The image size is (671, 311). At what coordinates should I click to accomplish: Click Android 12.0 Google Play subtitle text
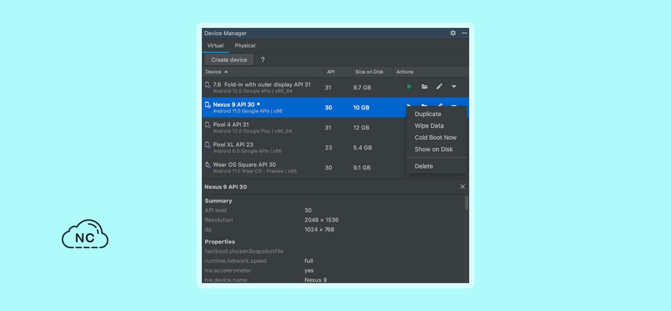pos(252,131)
